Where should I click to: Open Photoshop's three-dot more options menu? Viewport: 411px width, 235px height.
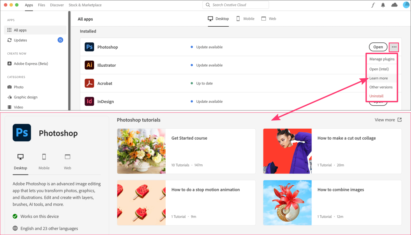point(394,47)
